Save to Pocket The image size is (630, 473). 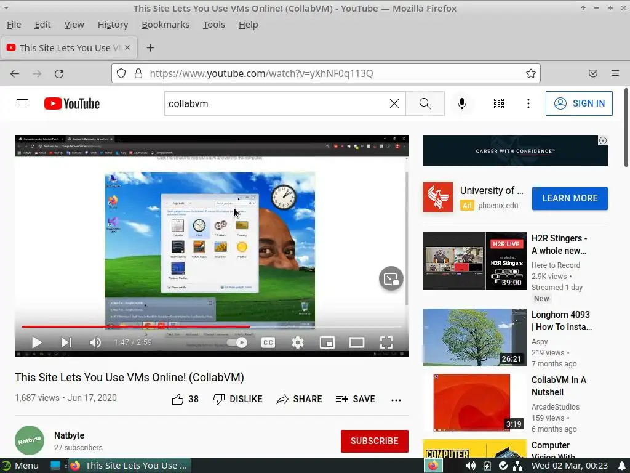pyautogui.click(x=592, y=73)
